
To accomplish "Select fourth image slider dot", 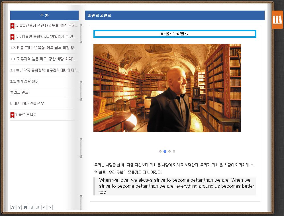I will pos(174,151).
